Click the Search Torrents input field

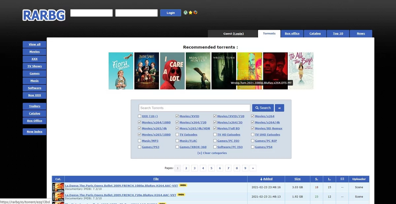(194, 108)
